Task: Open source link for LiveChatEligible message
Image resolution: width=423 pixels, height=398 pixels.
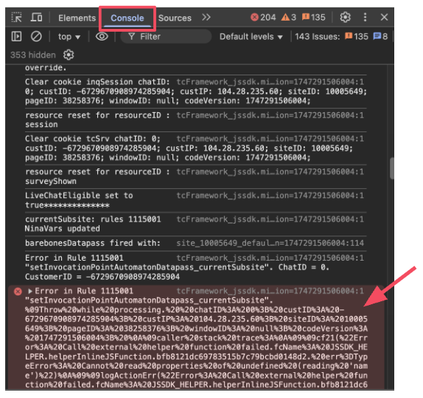Action: click(270, 196)
